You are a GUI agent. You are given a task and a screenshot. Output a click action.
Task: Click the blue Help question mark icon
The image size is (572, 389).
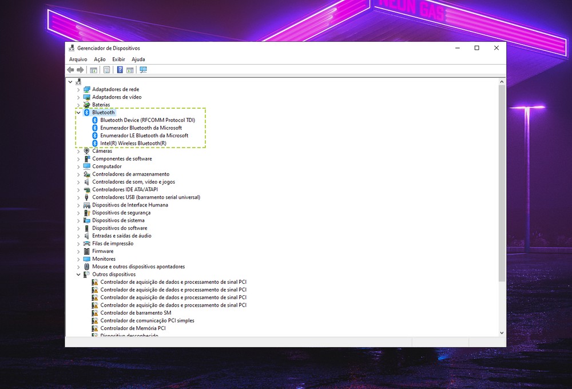tap(120, 70)
